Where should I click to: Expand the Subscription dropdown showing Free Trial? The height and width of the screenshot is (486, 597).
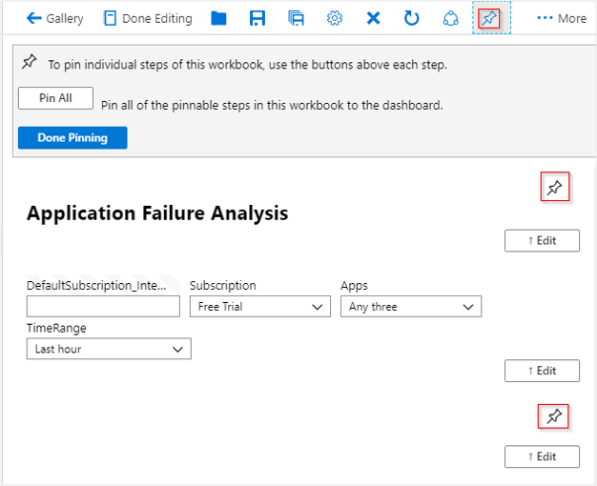coord(259,307)
